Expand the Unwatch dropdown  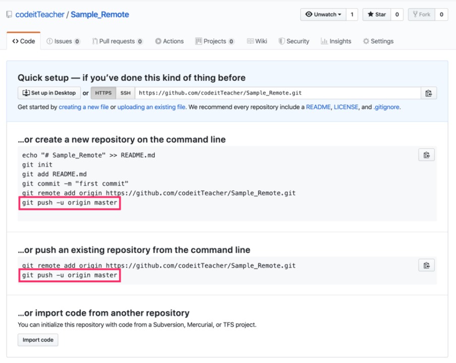click(323, 14)
